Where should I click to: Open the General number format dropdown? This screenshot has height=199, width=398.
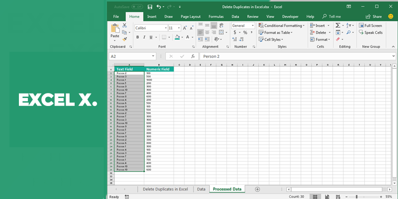[x=253, y=26]
